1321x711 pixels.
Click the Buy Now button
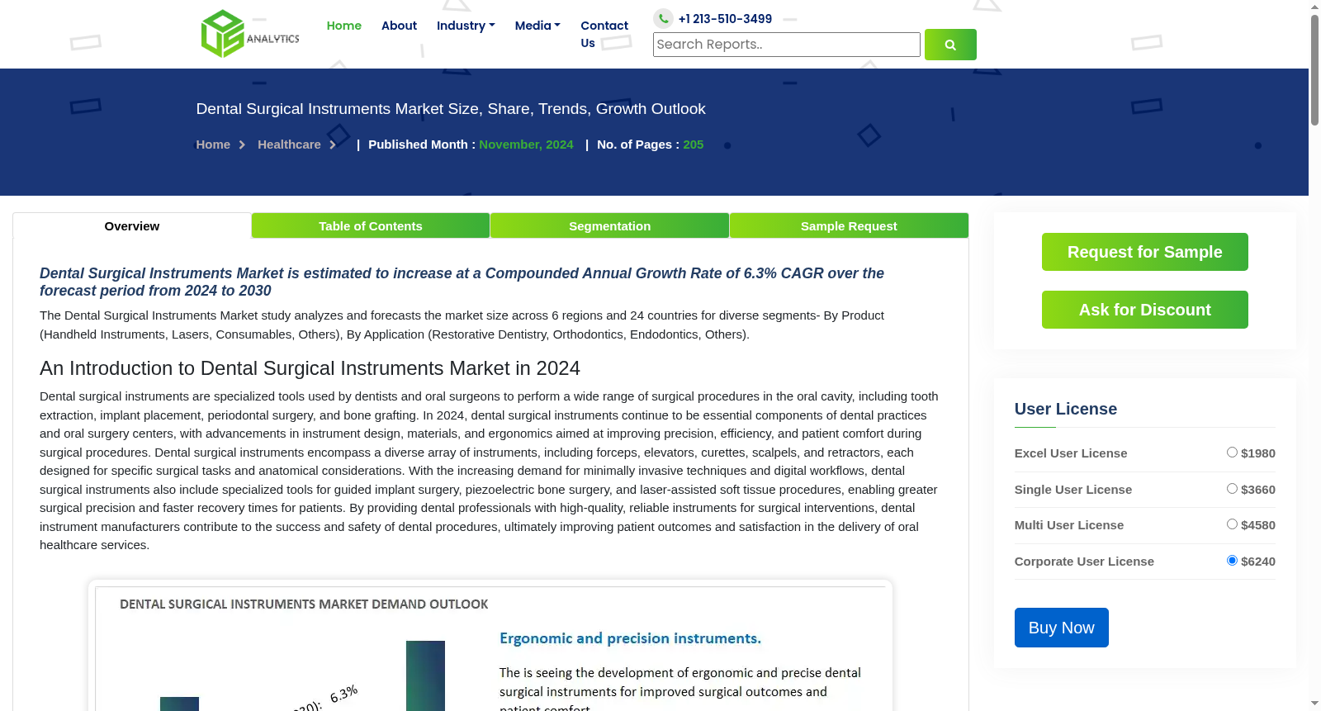[1061, 628]
